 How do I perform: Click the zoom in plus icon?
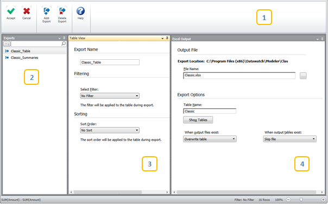(x=323, y=200)
